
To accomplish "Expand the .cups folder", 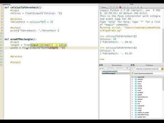I will point(132,91).
